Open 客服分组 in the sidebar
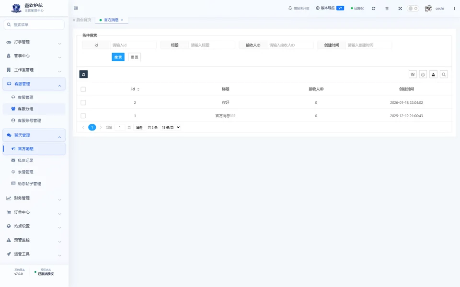The width and height of the screenshot is (460, 287). [34, 109]
